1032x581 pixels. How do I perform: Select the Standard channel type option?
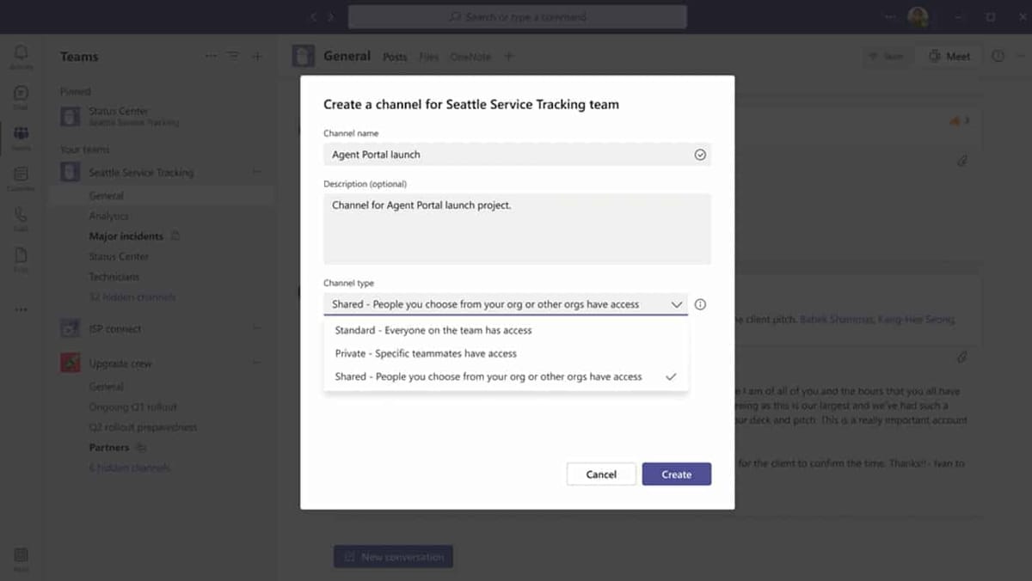tap(433, 330)
